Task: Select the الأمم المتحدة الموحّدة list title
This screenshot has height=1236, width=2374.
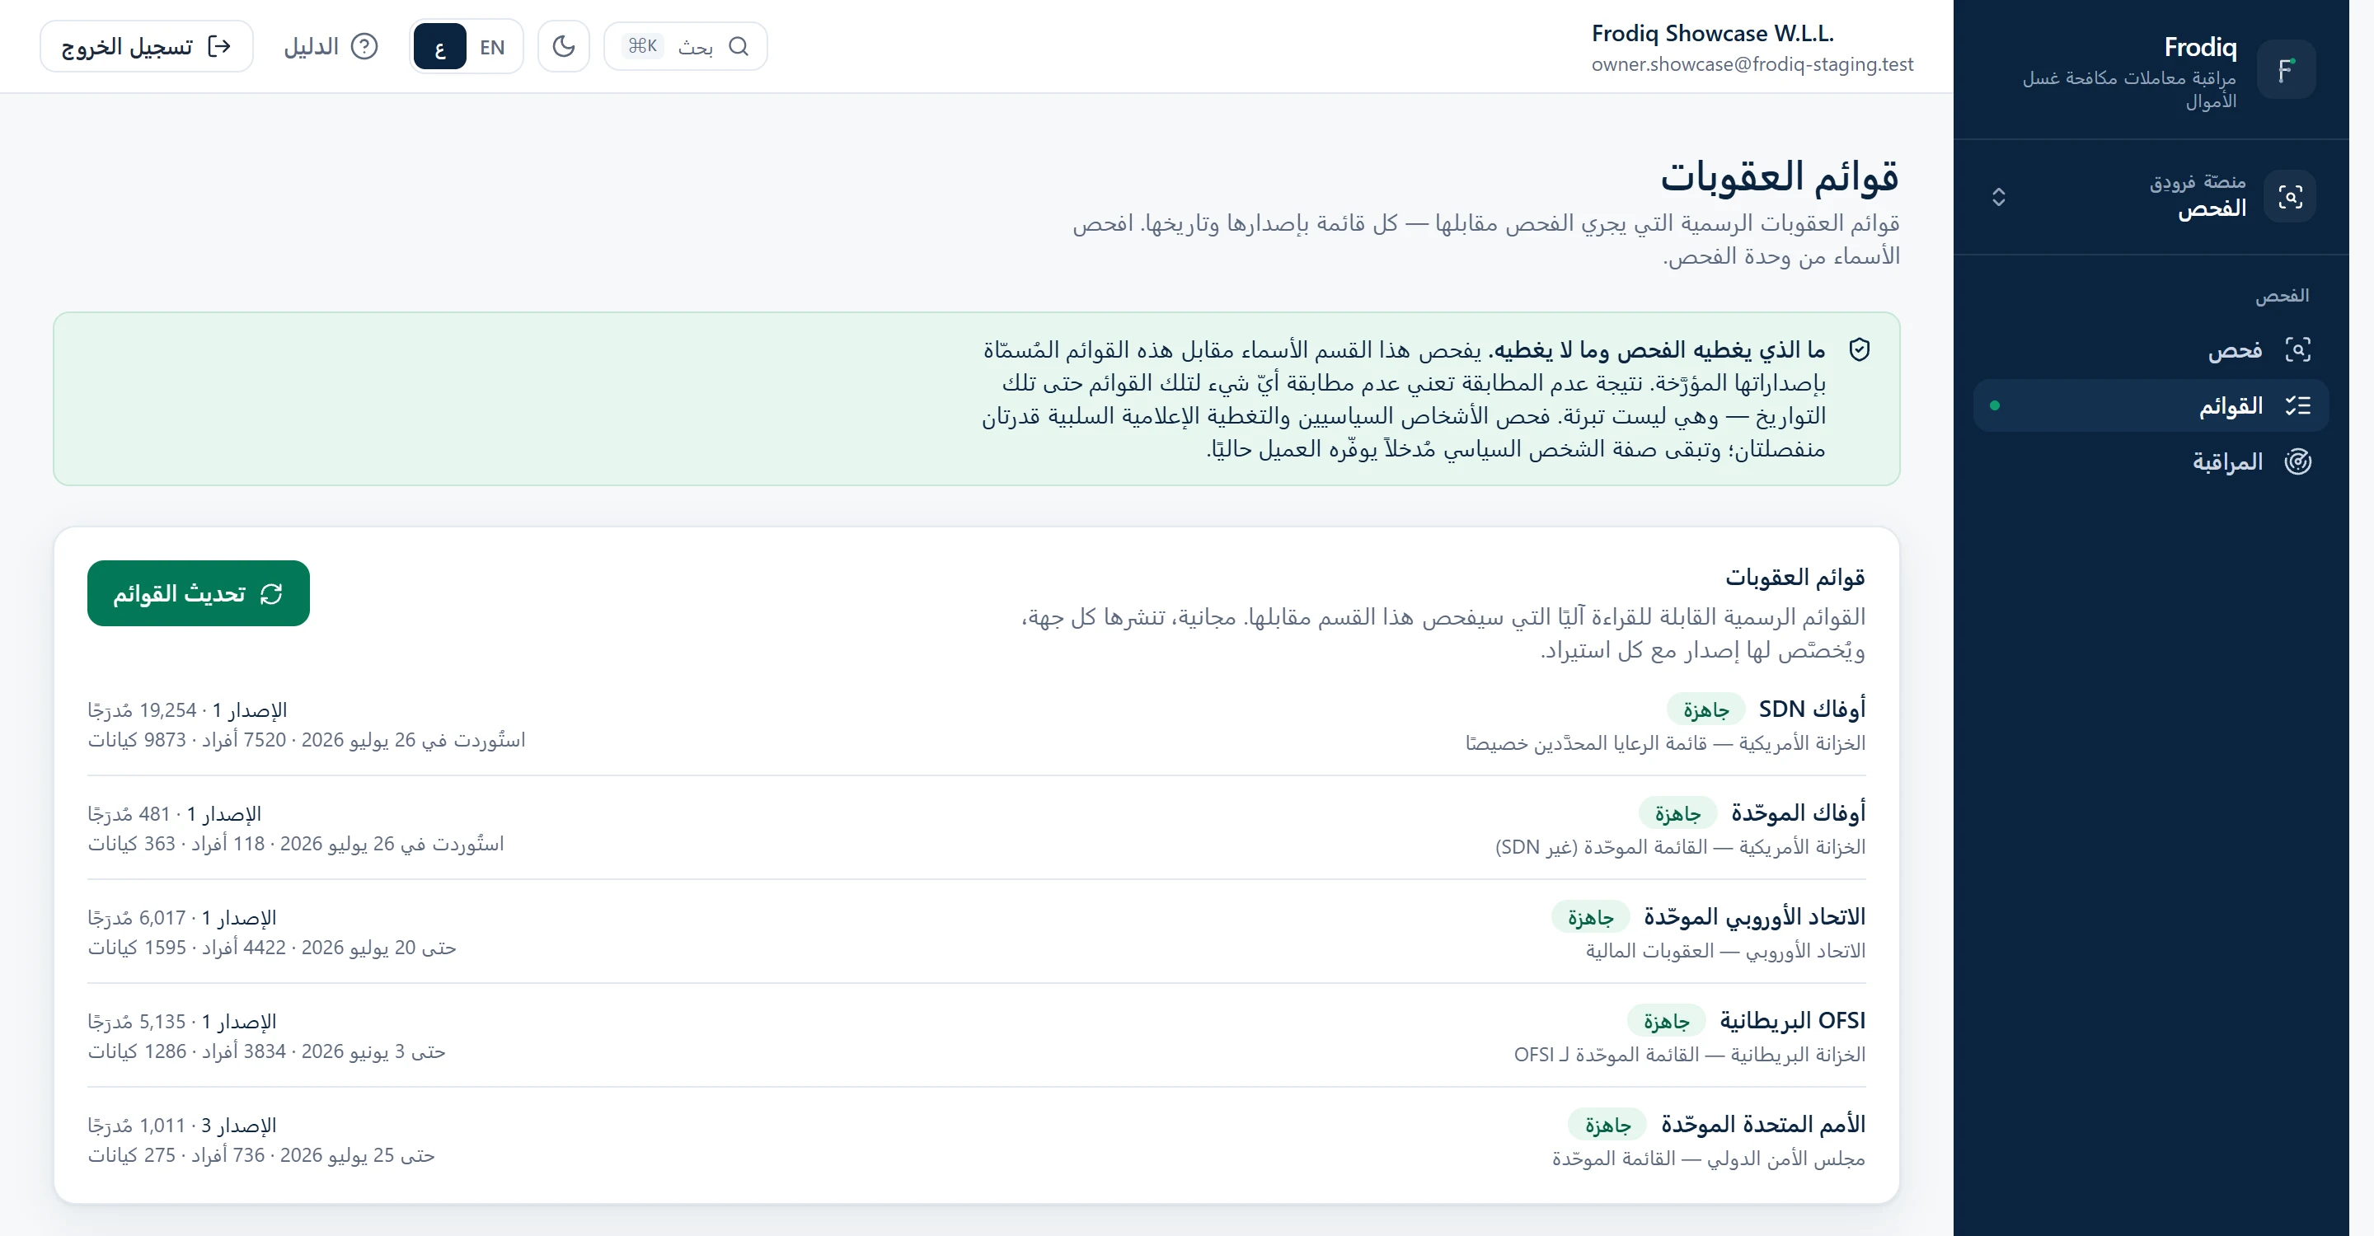Action: [1763, 1125]
